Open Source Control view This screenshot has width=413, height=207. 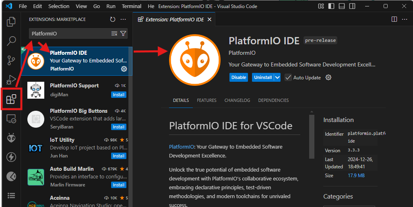point(11,60)
